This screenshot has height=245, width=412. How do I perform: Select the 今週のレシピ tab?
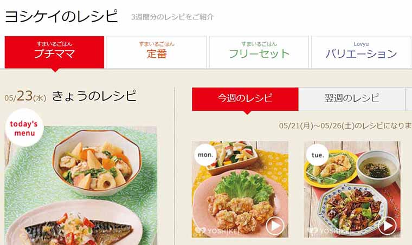pos(245,99)
